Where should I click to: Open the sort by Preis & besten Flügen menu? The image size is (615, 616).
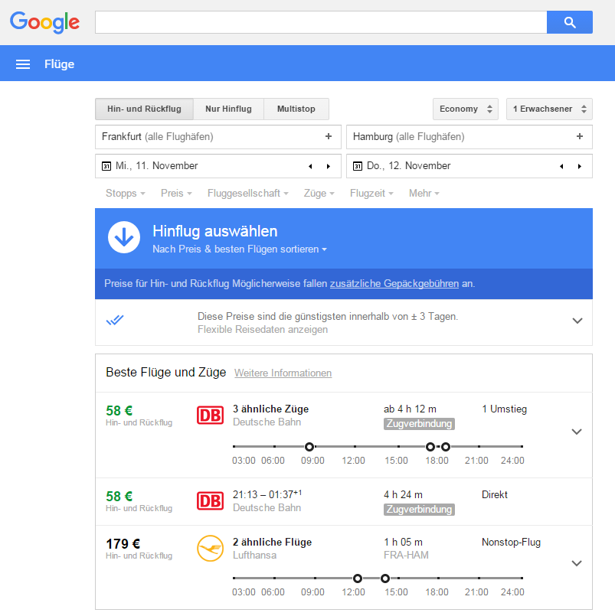240,249
